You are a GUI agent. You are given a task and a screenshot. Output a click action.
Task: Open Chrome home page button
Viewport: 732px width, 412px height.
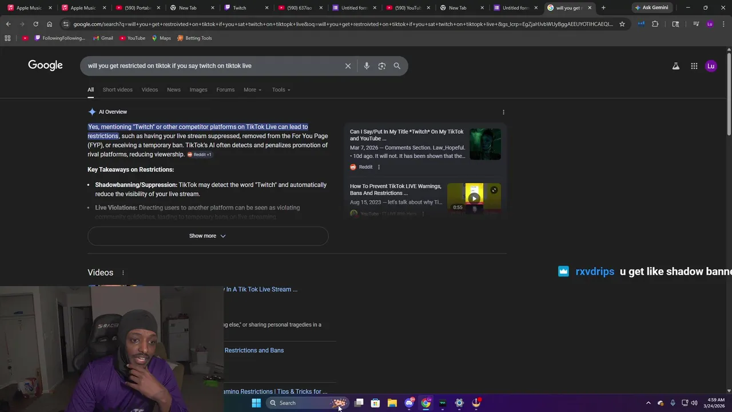tap(49, 24)
